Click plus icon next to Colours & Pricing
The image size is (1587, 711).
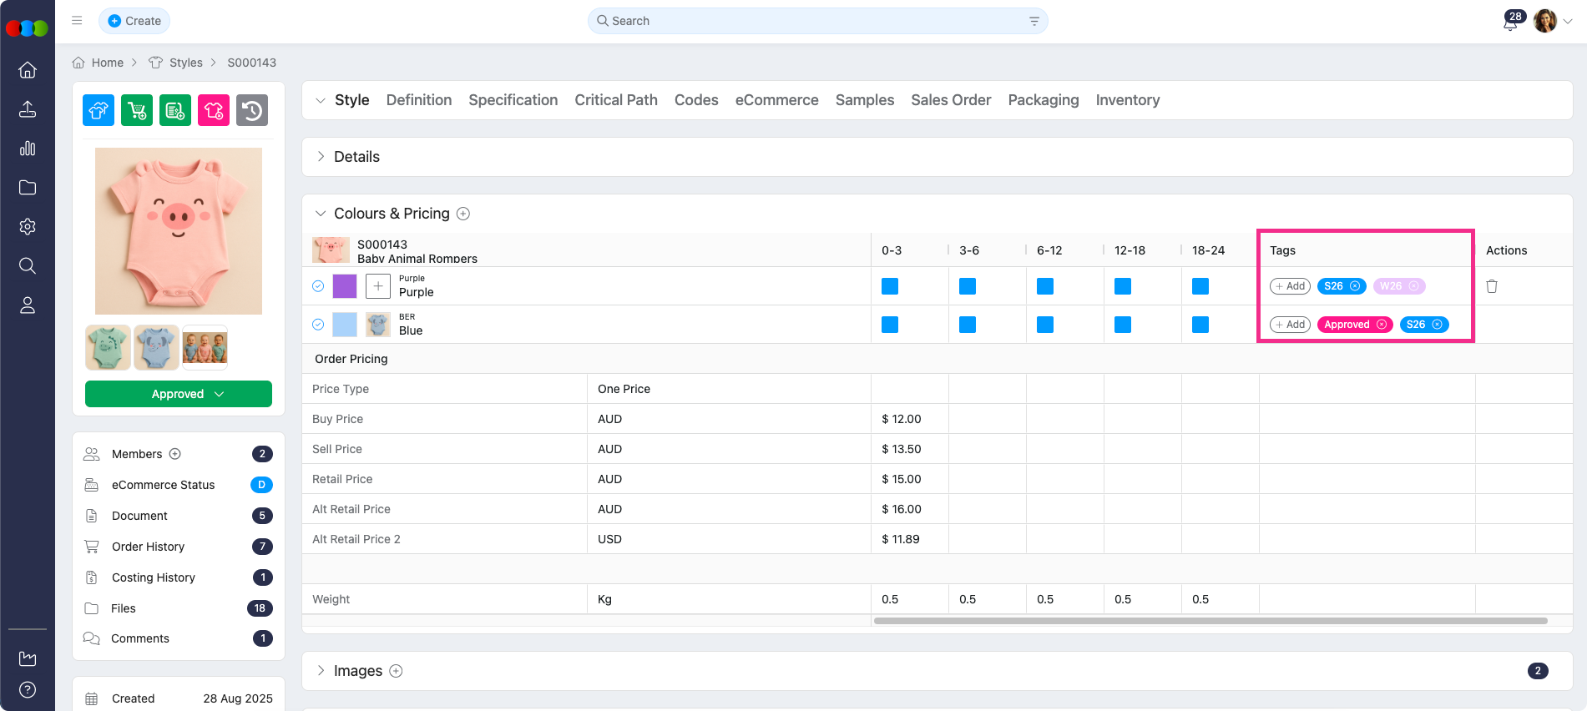point(463,214)
